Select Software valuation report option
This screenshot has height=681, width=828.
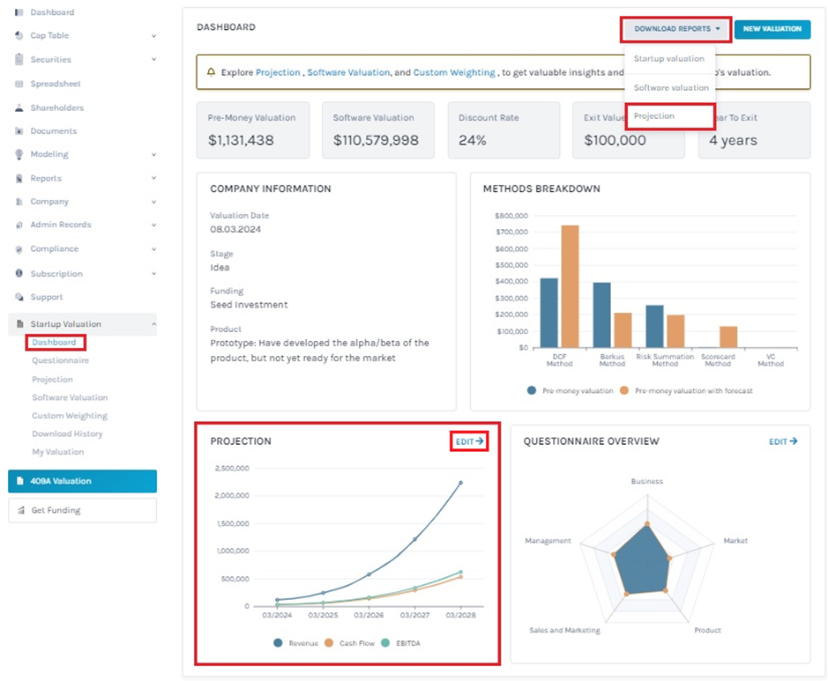[671, 87]
